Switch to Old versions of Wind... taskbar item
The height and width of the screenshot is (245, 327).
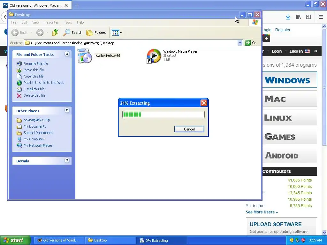pos(59,240)
